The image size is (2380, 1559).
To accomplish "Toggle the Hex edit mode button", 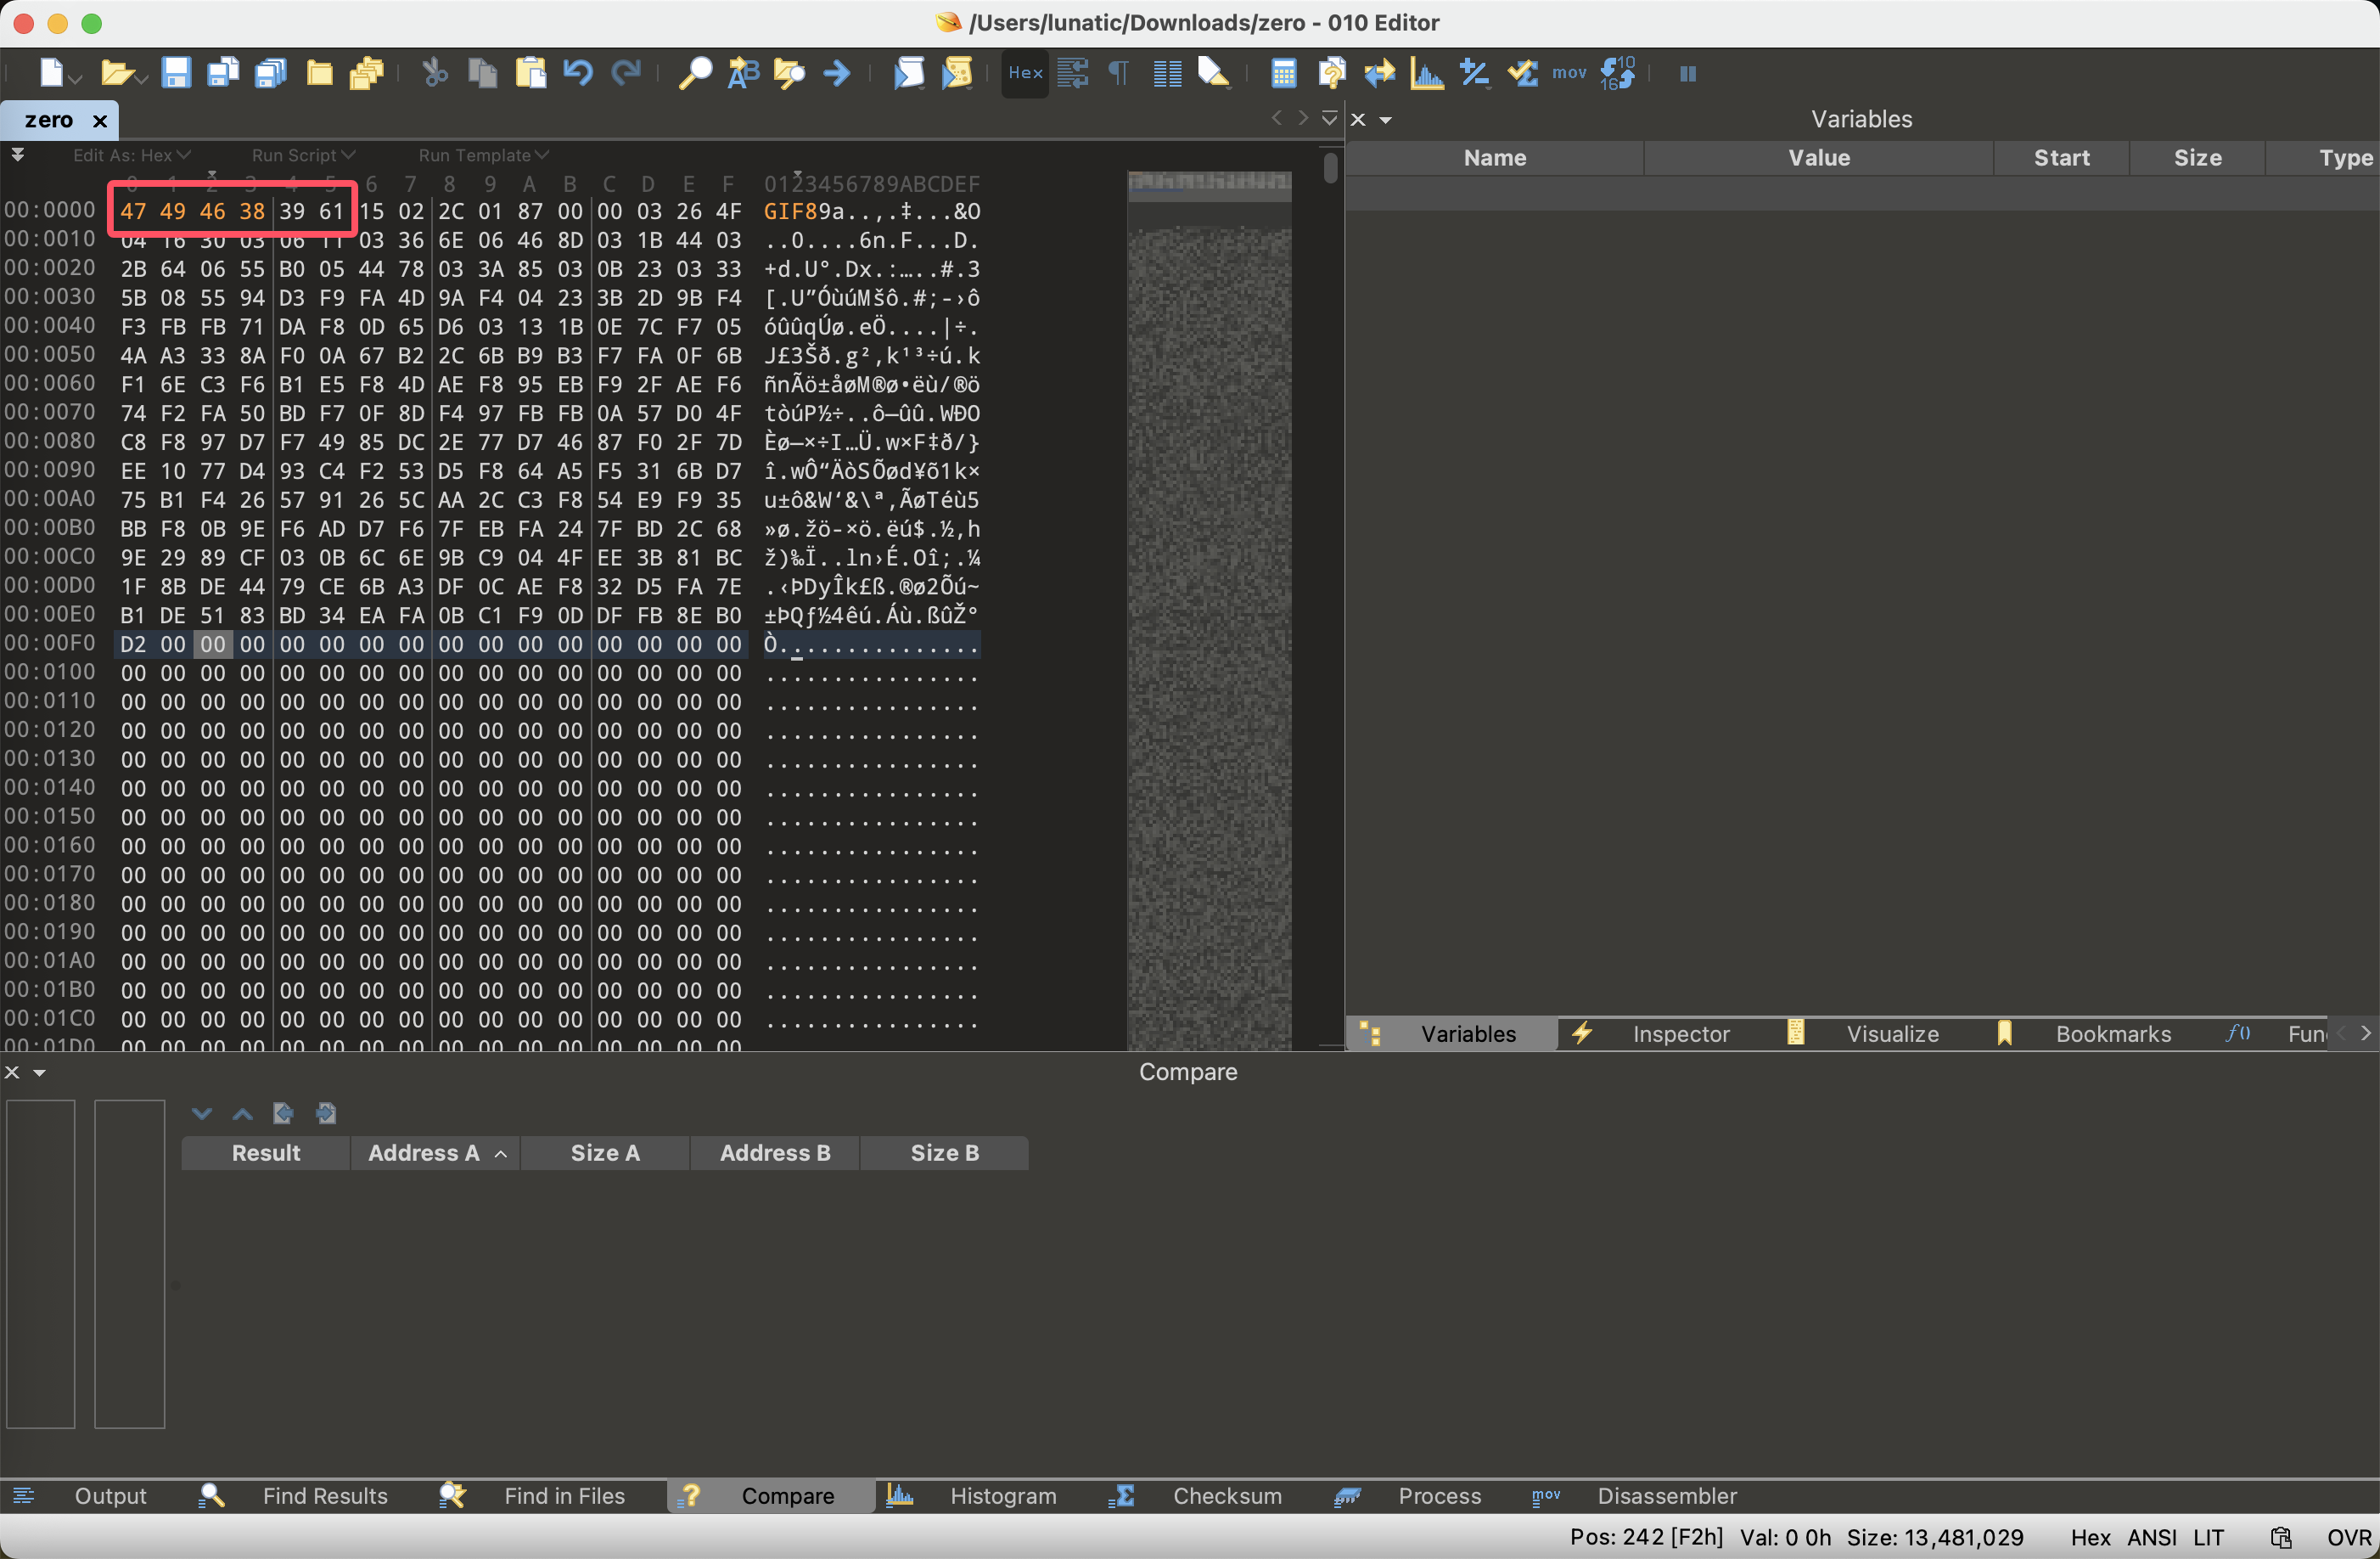I will click(1025, 73).
